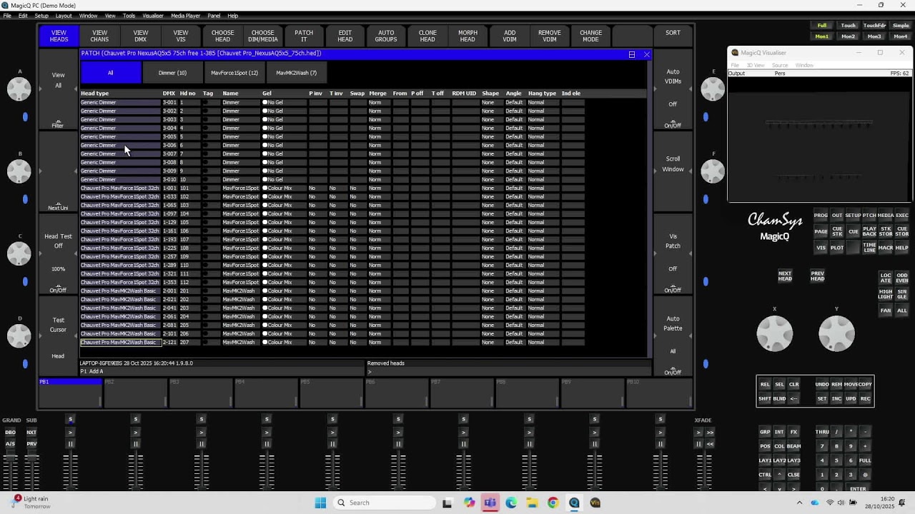Open Google Chrome from the taskbar
This screenshot has width=915, height=514.
point(553,503)
